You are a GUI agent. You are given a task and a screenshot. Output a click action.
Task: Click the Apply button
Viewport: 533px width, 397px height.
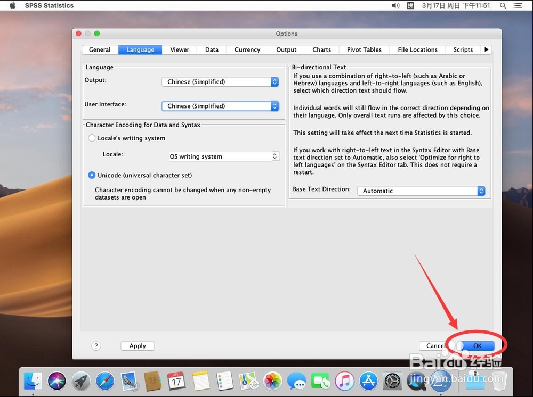pyautogui.click(x=138, y=346)
